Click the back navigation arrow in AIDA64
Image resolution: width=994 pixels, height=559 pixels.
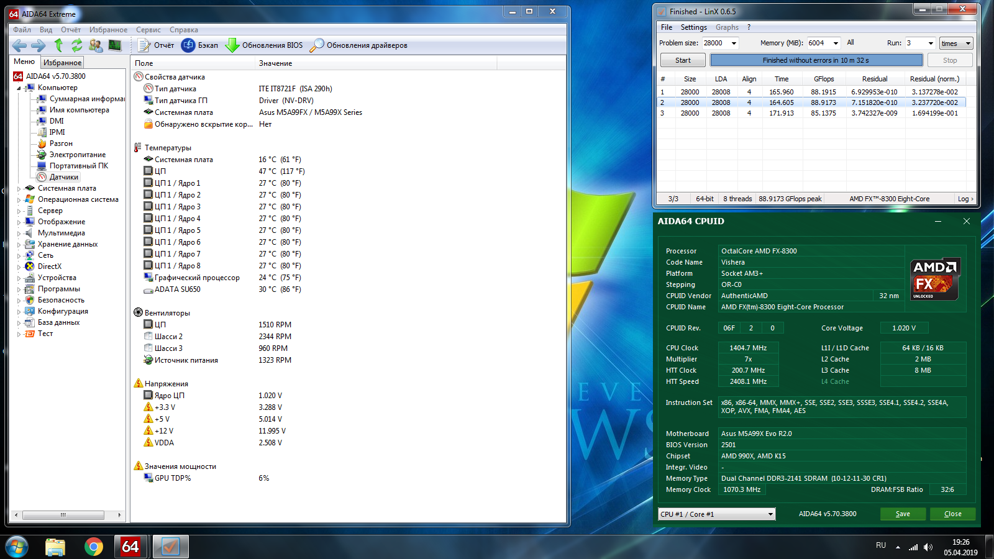click(x=19, y=45)
